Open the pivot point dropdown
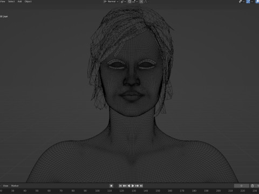The height and width of the screenshot is (194, 259). click(123, 2)
